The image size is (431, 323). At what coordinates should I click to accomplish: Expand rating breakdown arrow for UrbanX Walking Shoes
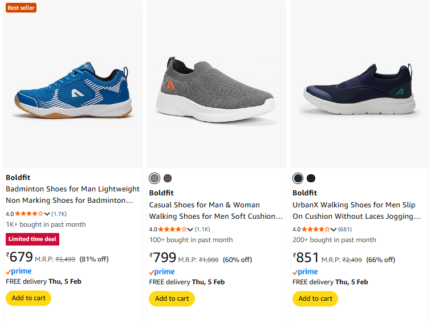pyautogui.click(x=334, y=229)
